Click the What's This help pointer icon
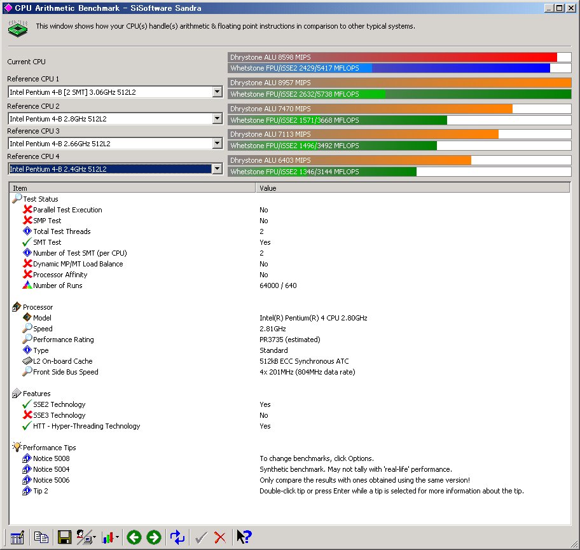The height and width of the screenshot is (550, 580). click(x=244, y=537)
